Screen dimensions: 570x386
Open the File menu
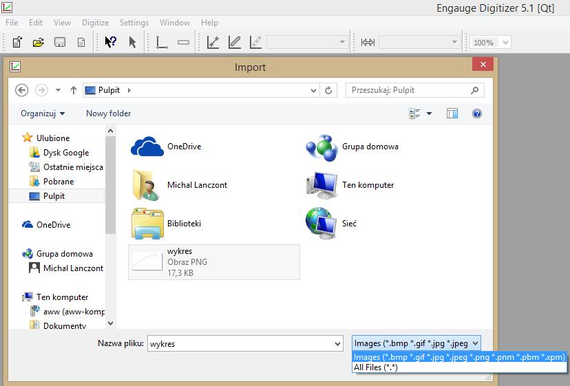click(x=12, y=23)
